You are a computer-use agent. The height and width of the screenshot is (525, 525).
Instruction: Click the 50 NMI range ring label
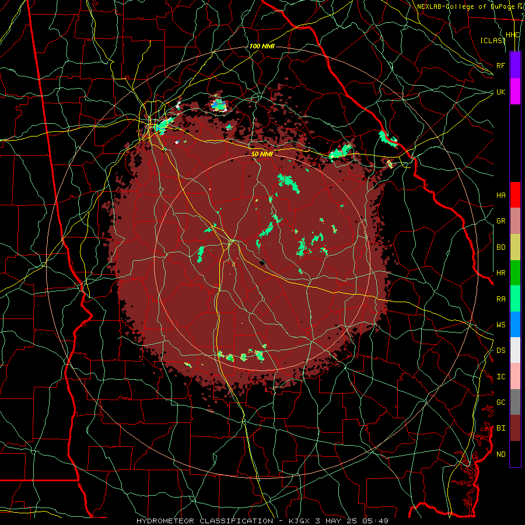pos(262,154)
